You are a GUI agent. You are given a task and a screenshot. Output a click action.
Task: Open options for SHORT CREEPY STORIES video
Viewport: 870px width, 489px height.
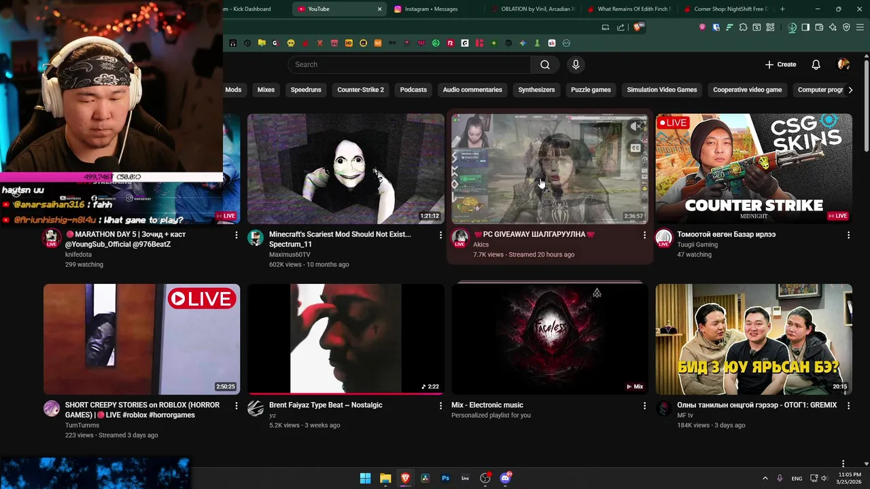pyautogui.click(x=237, y=405)
